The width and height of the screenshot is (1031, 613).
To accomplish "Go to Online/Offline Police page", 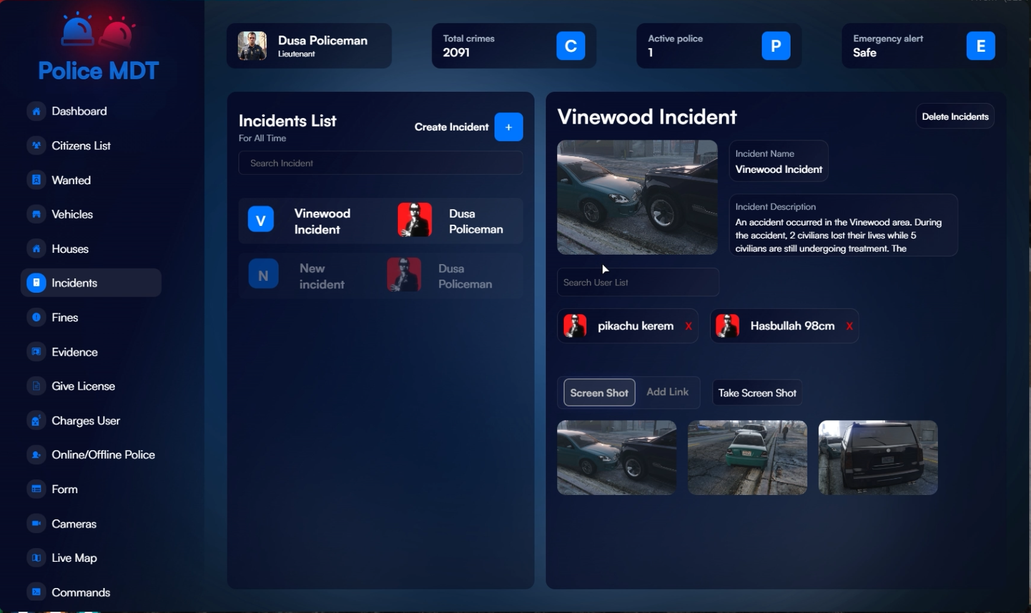I will 102,455.
